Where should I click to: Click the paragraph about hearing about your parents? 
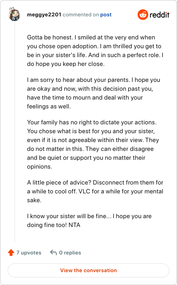click(x=93, y=93)
